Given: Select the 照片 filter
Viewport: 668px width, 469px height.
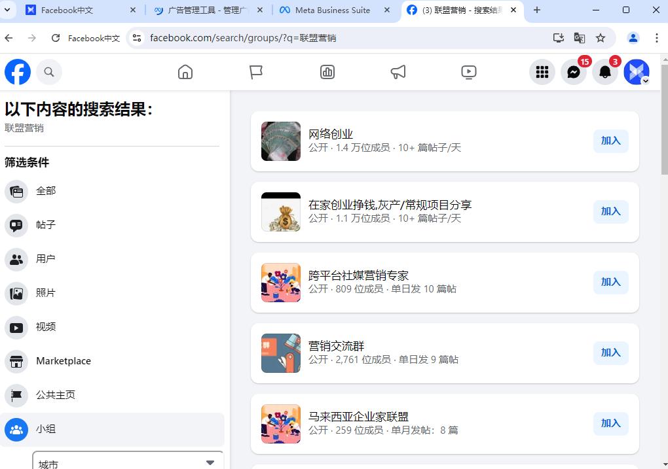Looking at the screenshot, I should (x=112, y=293).
